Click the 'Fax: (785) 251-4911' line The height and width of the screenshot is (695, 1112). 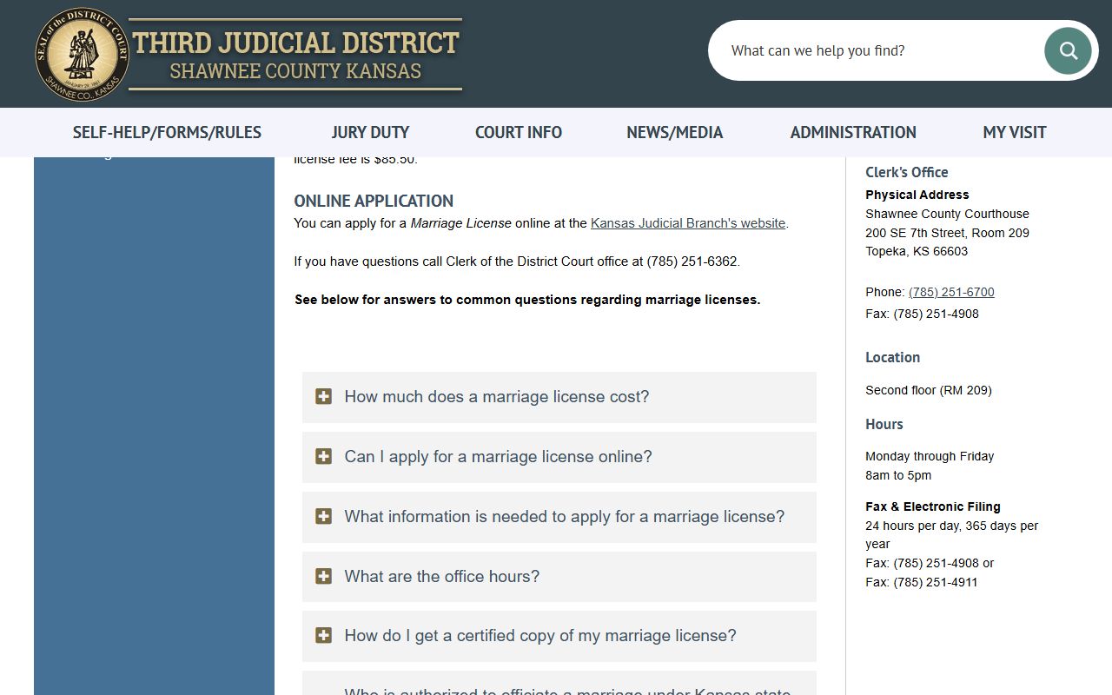[x=921, y=582]
